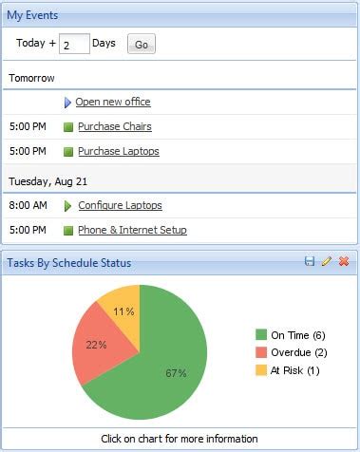Screen dimensions: 360x452
Task: Click the save icon in Tasks By Schedule Status
Action: (310, 261)
